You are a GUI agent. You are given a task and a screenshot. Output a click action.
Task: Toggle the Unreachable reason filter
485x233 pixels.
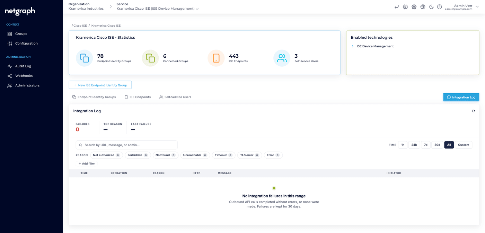(195, 155)
